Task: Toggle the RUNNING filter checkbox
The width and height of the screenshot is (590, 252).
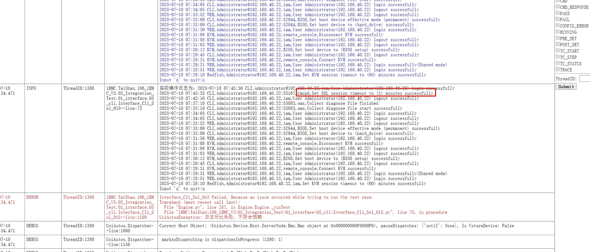Action: pyautogui.click(x=557, y=32)
